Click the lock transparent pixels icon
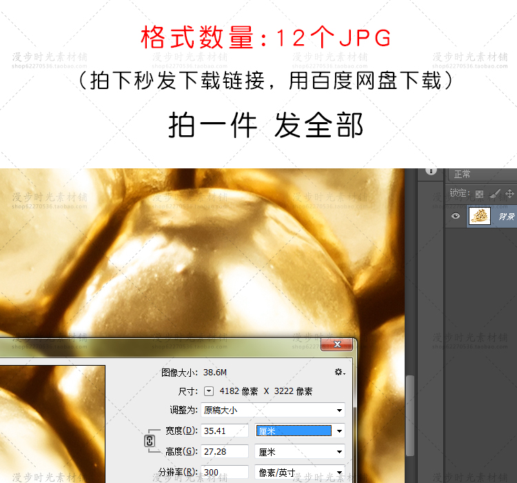 pyautogui.click(x=480, y=194)
